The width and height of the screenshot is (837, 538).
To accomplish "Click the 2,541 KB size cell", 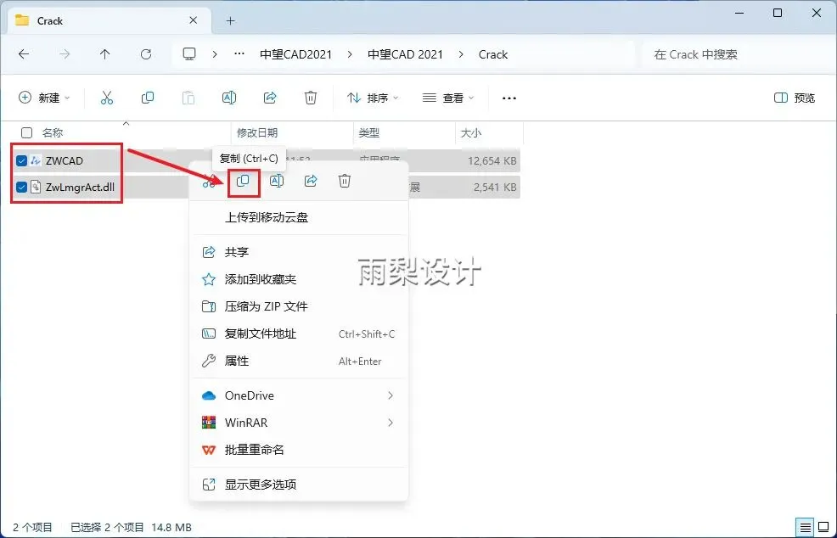I will pos(495,188).
